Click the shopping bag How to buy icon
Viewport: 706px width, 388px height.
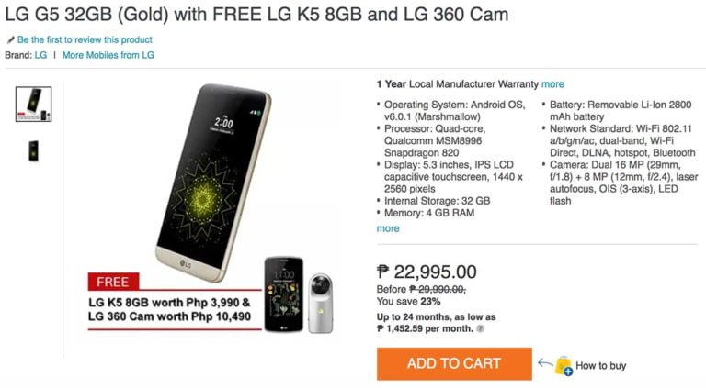click(564, 366)
